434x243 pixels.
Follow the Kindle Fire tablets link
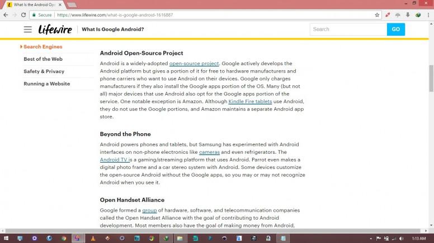click(x=250, y=101)
